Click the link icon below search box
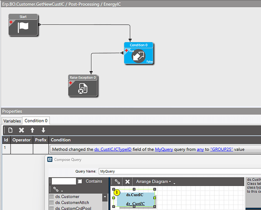 (56, 189)
